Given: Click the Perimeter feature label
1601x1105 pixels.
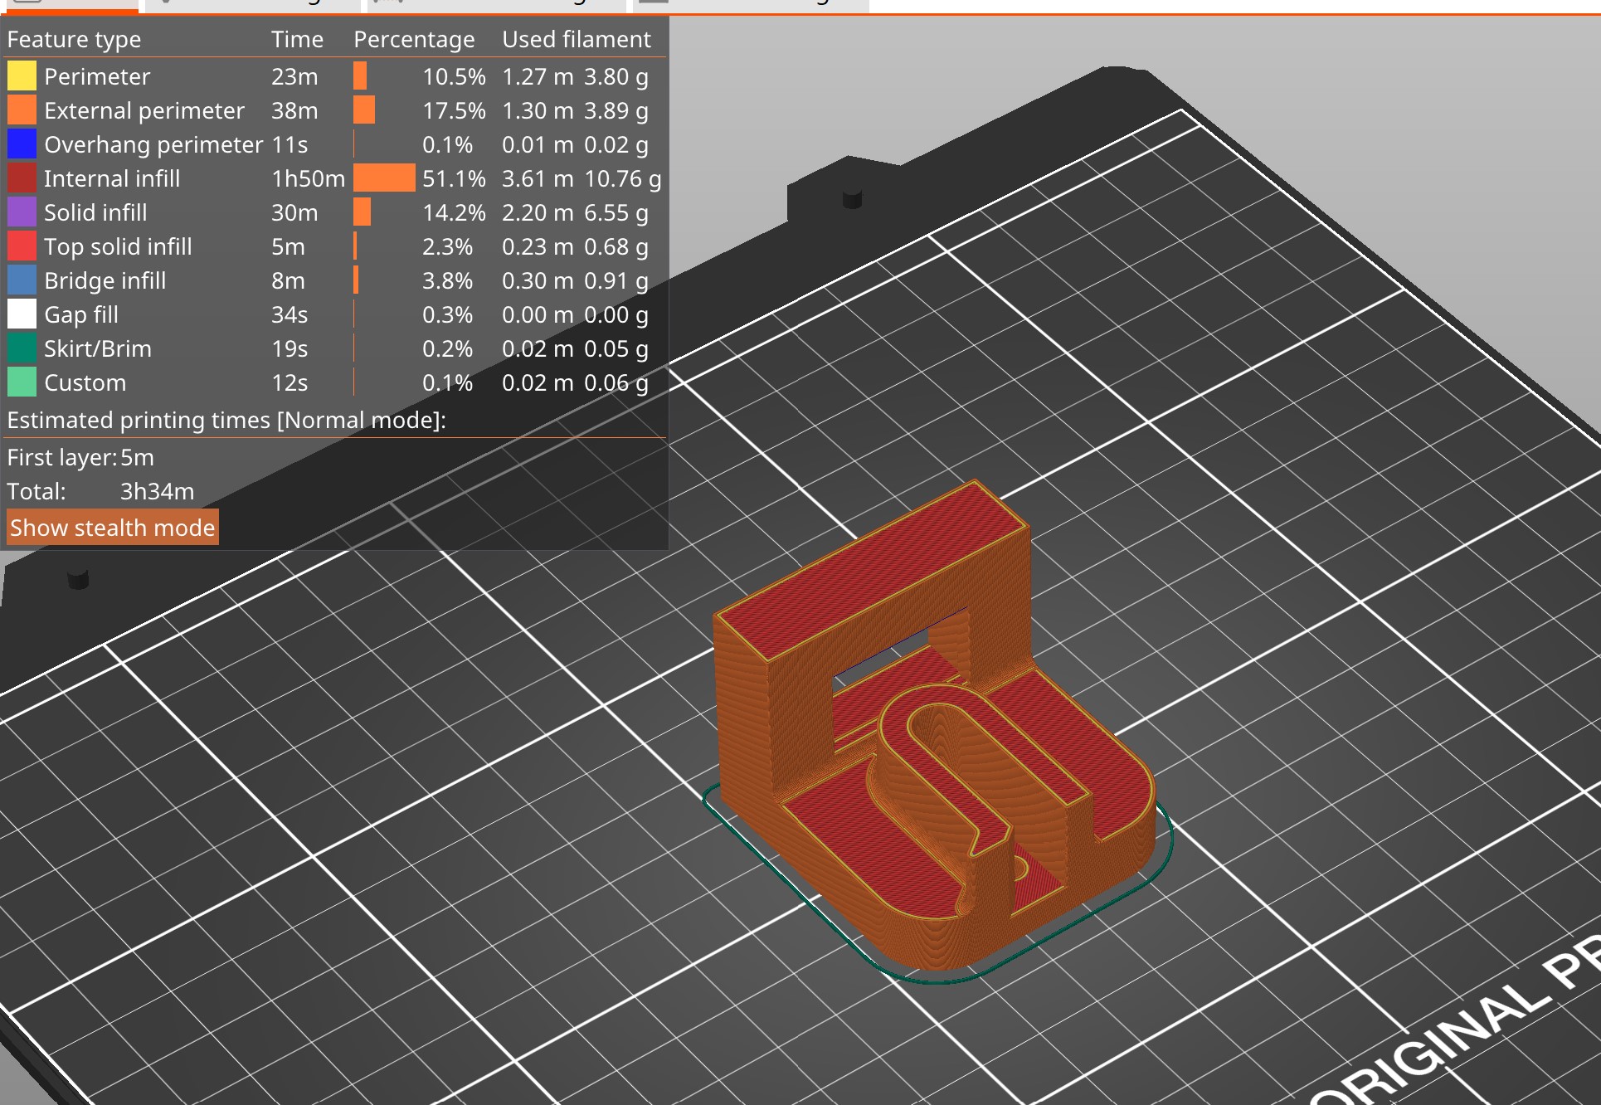Looking at the screenshot, I should [97, 76].
